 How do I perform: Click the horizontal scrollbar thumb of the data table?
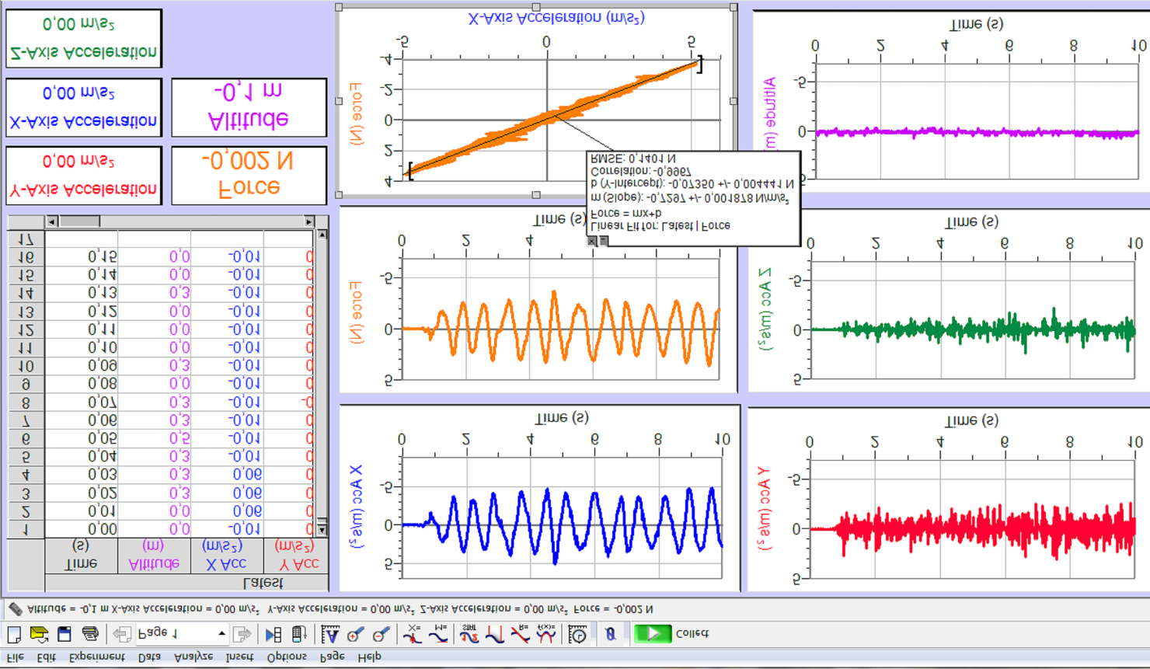coord(80,221)
